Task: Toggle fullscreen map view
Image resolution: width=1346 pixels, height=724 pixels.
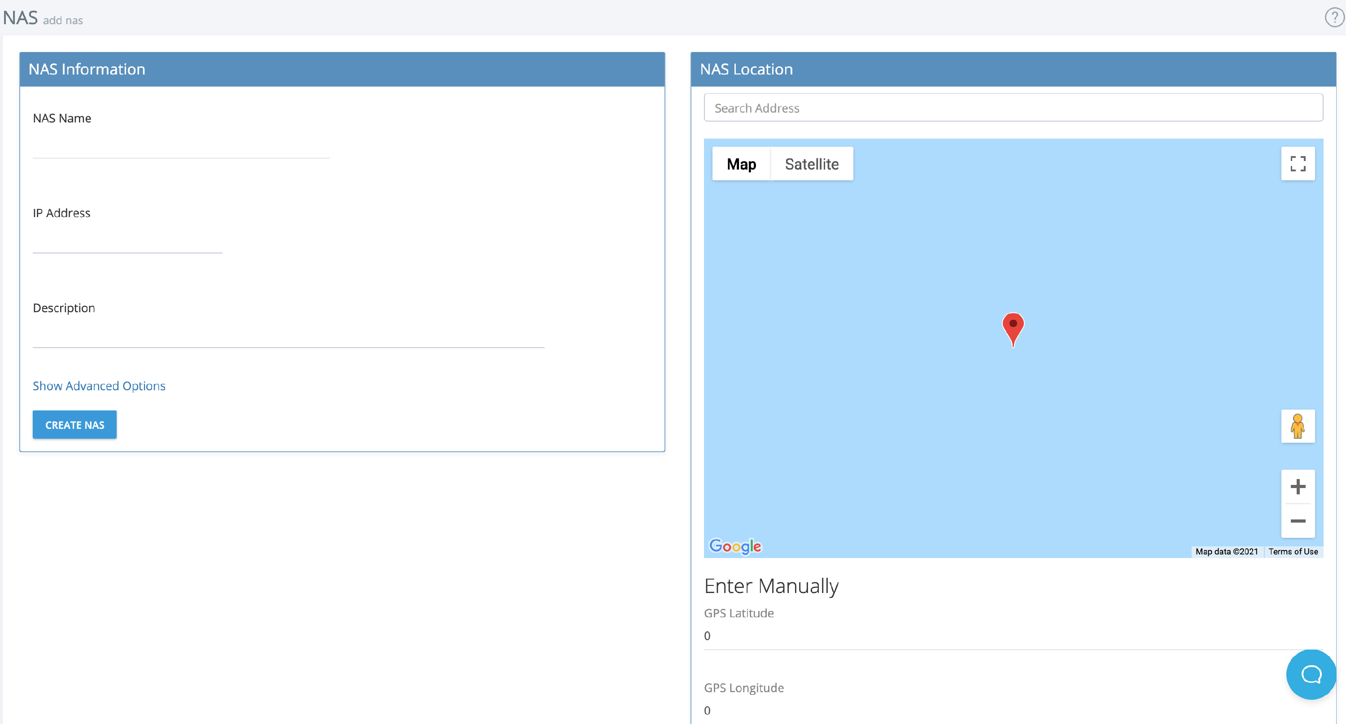Action: point(1298,163)
